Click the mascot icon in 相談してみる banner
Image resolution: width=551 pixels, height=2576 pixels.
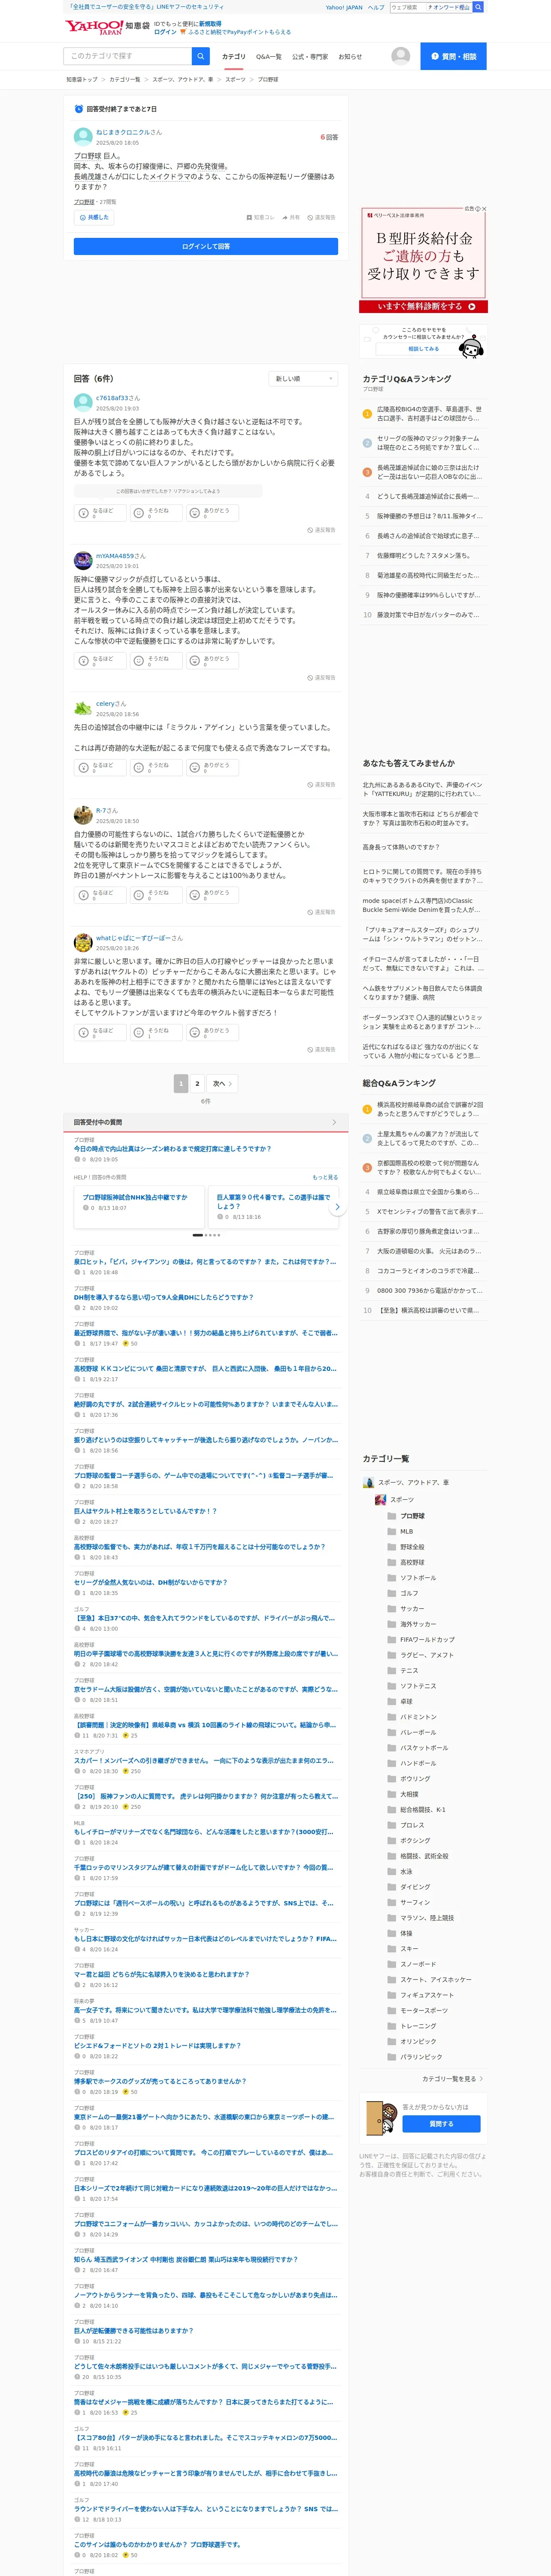(x=471, y=347)
